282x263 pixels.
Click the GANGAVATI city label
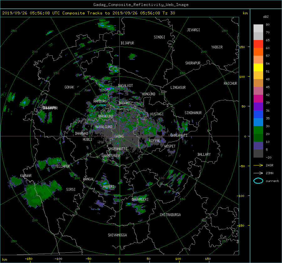click(179, 135)
